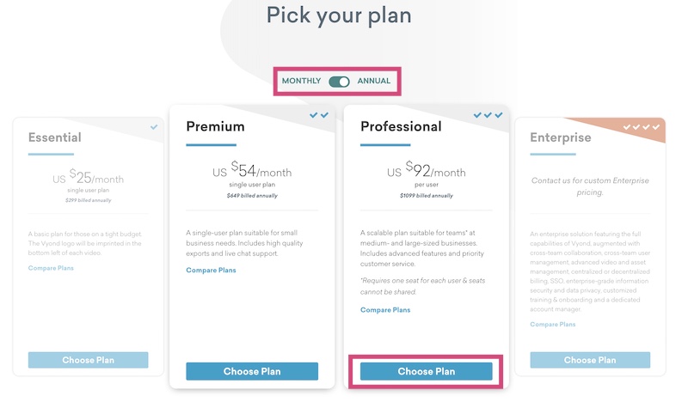Open Compare Plans link under Professional
Screen dimensions: 688x402
[x=385, y=310]
